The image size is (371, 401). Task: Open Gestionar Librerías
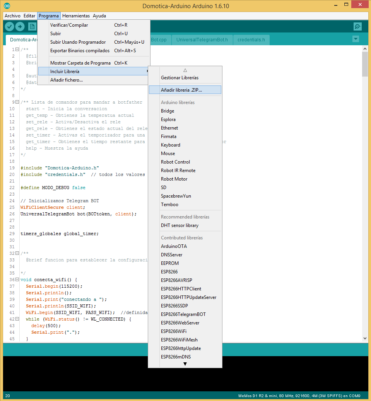pos(185,77)
